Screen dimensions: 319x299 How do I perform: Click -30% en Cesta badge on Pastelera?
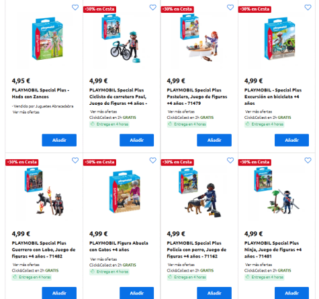coord(177,9)
